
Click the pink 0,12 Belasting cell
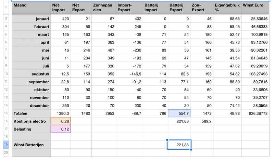coord(60,129)
